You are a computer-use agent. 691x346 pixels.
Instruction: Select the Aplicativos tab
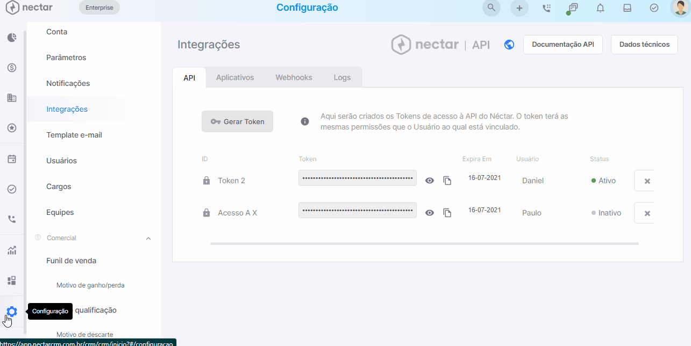(x=235, y=77)
